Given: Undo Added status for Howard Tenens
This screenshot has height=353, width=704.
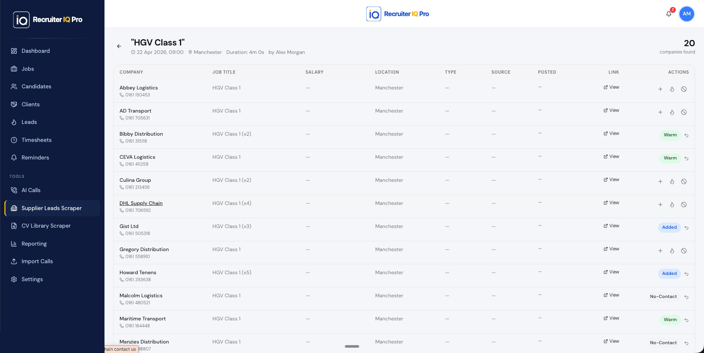Looking at the screenshot, I should click(x=686, y=274).
